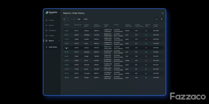Click execution ID cell '954266'
This screenshot has width=209, height=104.
[x=76, y=35]
